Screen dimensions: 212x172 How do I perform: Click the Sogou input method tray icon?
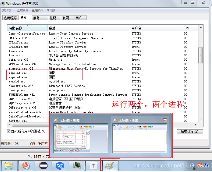tap(200, 165)
